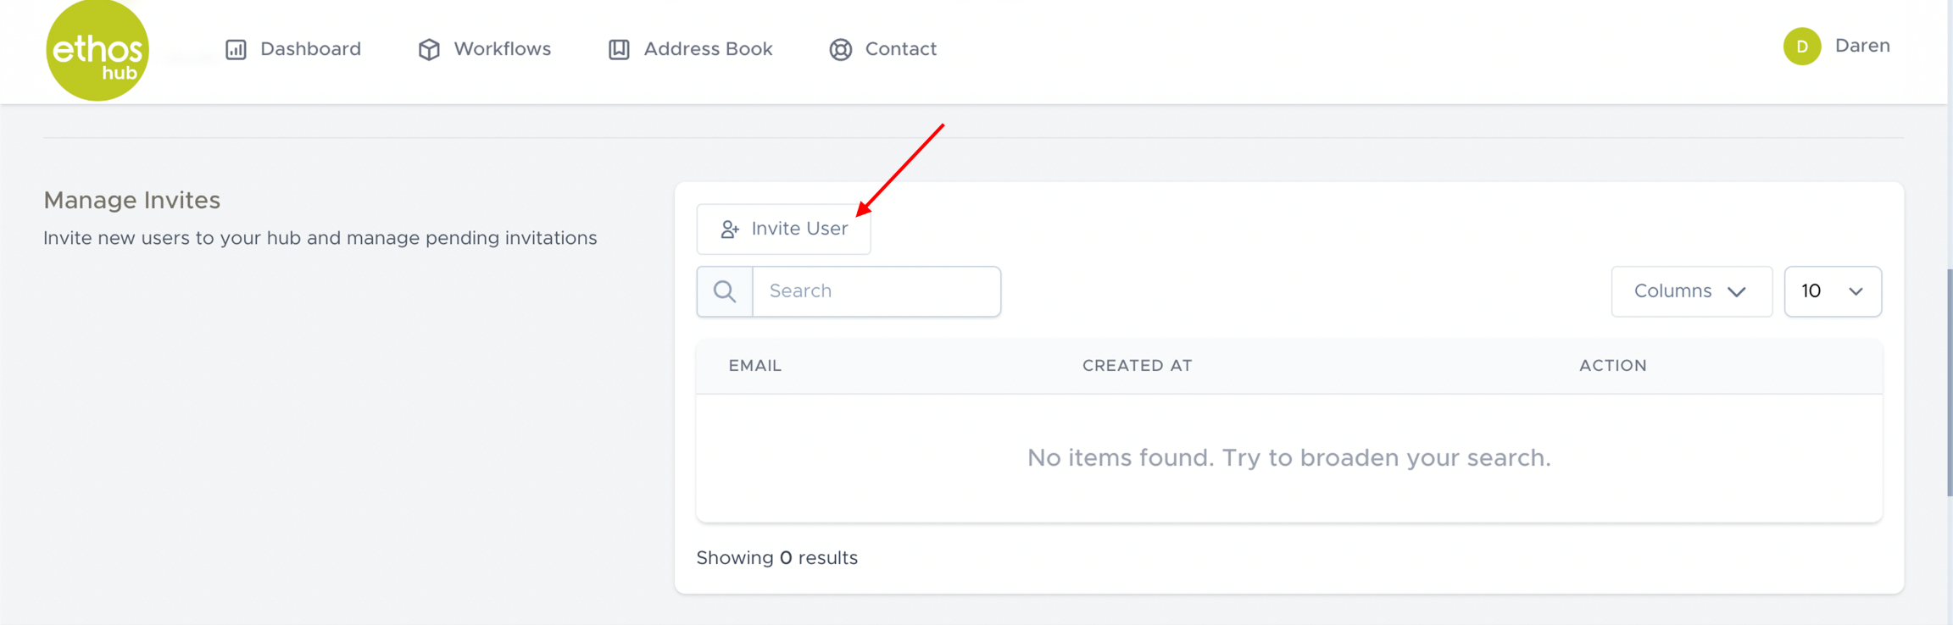Sort by the EMAIL column header
Image resolution: width=1953 pixels, height=625 pixels.
pos(754,366)
